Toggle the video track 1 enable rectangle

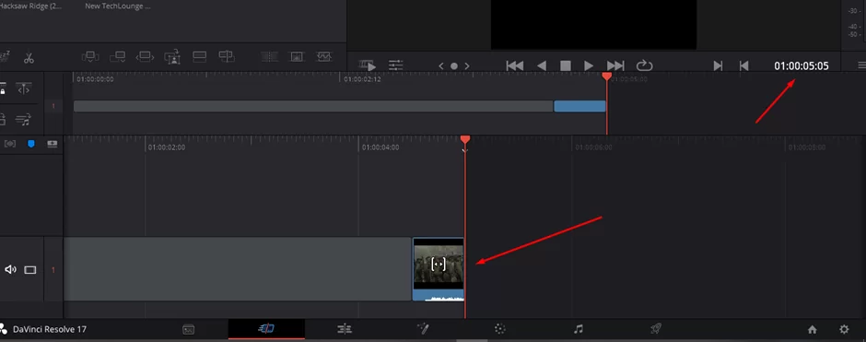coord(29,269)
